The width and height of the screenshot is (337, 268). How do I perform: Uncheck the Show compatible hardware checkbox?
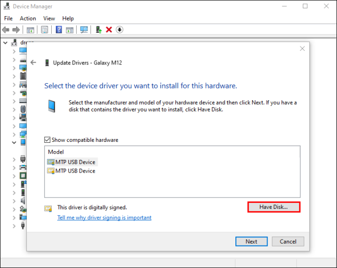47,140
